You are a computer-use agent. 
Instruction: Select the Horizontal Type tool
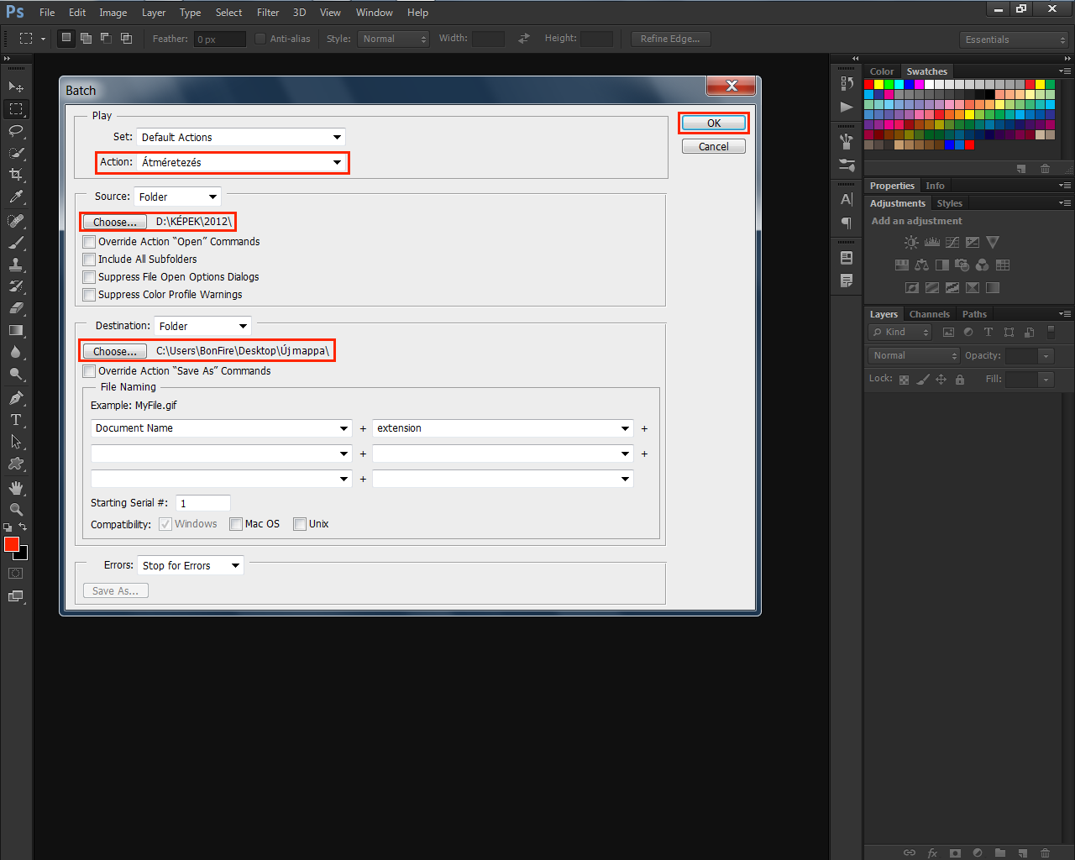(x=15, y=420)
